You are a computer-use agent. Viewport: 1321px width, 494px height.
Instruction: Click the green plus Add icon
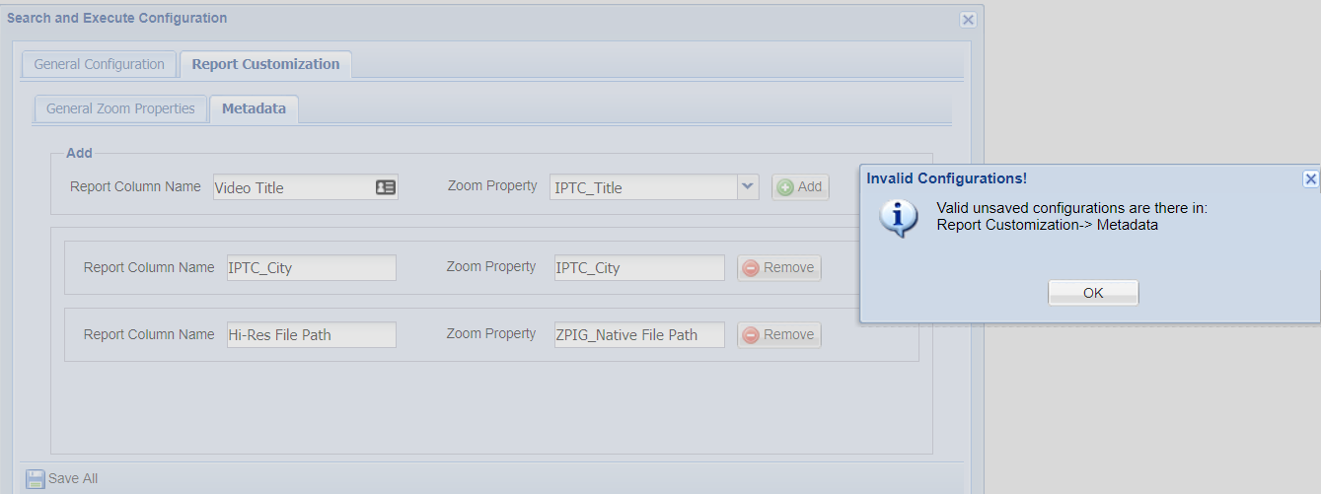click(x=785, y=187)
